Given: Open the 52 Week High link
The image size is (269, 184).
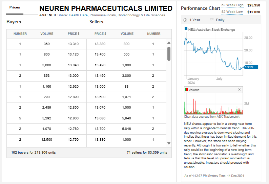Looking at the screenshot, I should point(232,5).
